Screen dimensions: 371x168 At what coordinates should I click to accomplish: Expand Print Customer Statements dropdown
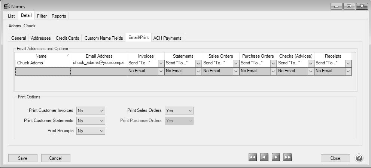click(x=91, y=121)
